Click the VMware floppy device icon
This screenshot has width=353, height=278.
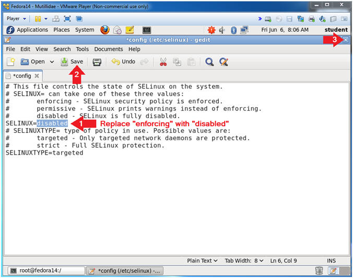tap(289, 19)
